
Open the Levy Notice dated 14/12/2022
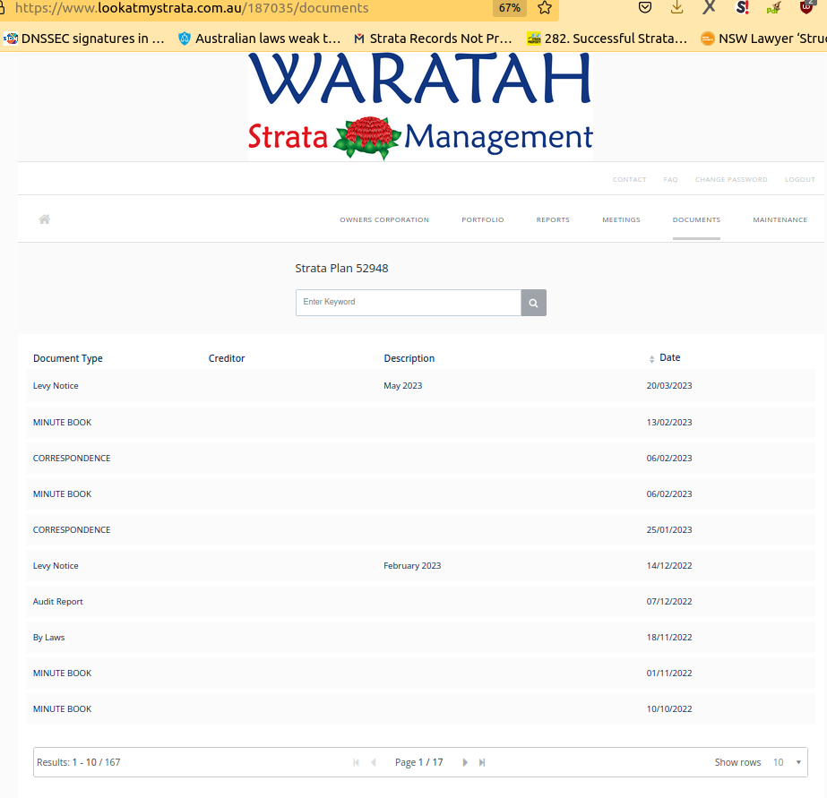(x=420, y=565)
